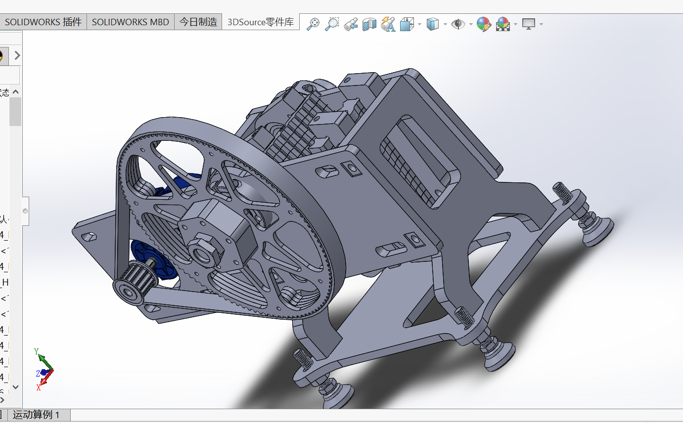Screen dimensions: 683x423
Task: Expand the View Orientation dropdown arrow
Action: coord(419,24)
